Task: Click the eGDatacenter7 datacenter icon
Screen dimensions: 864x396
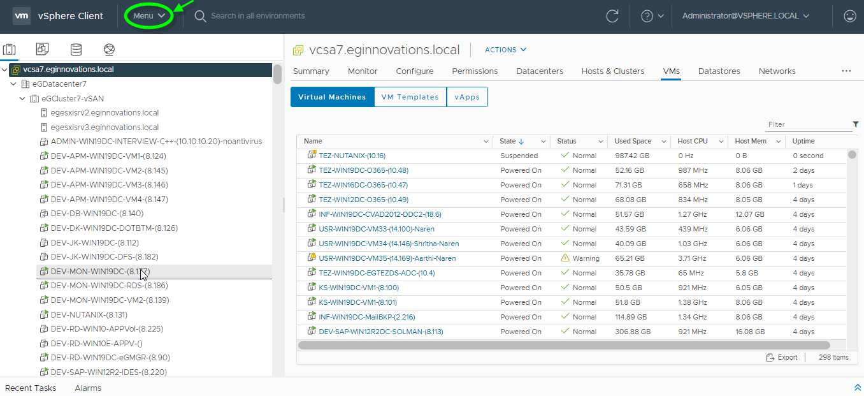Action: tap(25, 84)
